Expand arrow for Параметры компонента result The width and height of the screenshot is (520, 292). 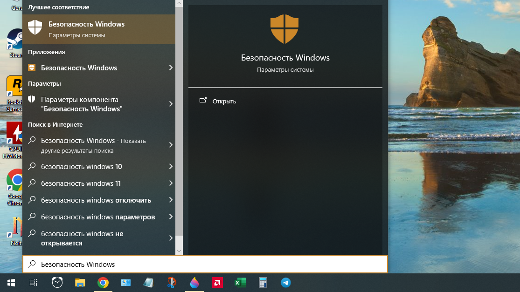[x=171, y=104]
